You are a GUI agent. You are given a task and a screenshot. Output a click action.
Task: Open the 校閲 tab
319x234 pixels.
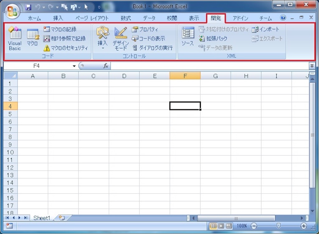[172, 18]
